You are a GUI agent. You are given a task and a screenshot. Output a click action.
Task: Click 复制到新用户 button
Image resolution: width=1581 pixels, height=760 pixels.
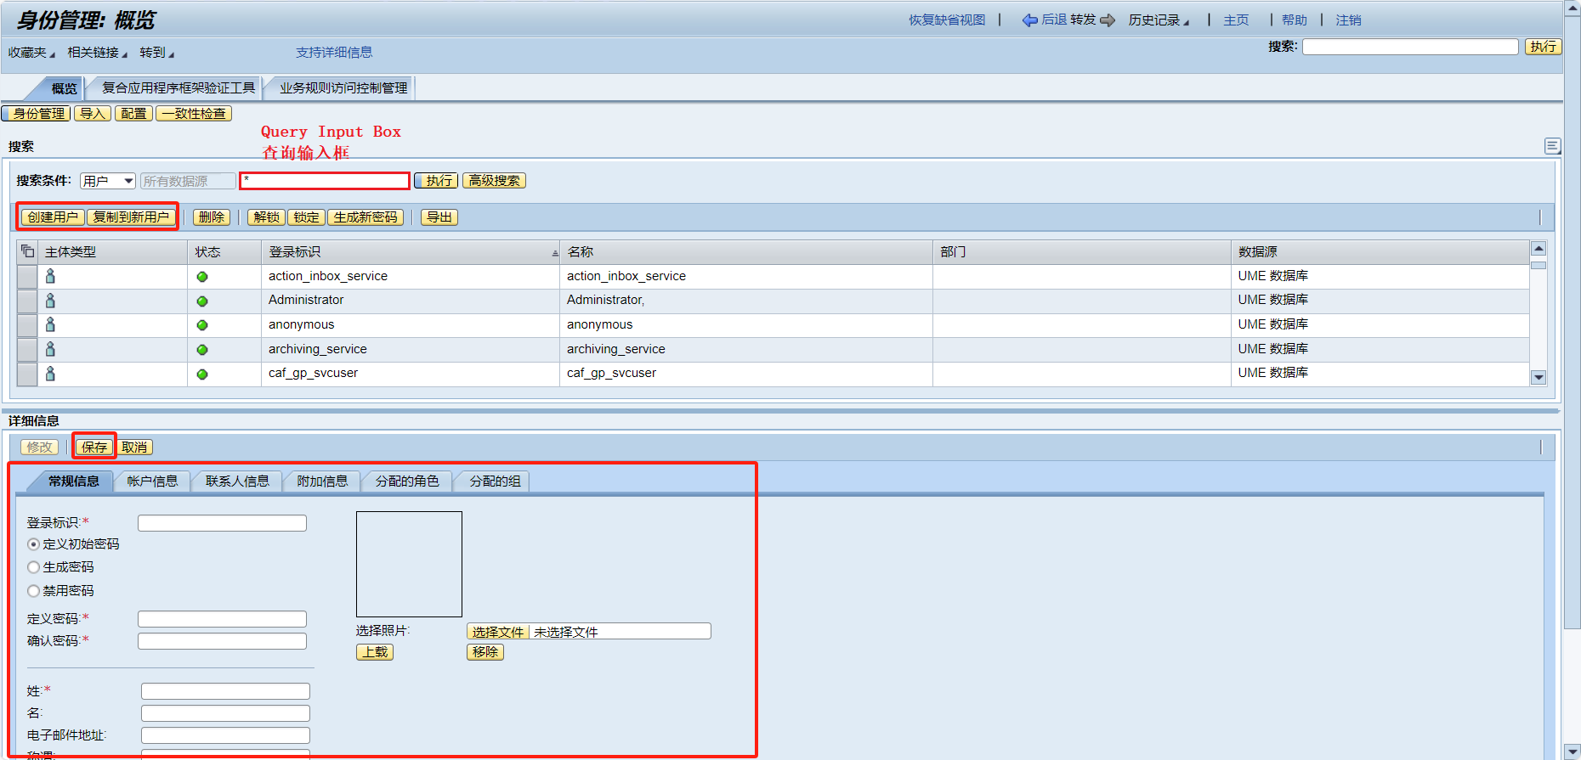click(131, 217)
